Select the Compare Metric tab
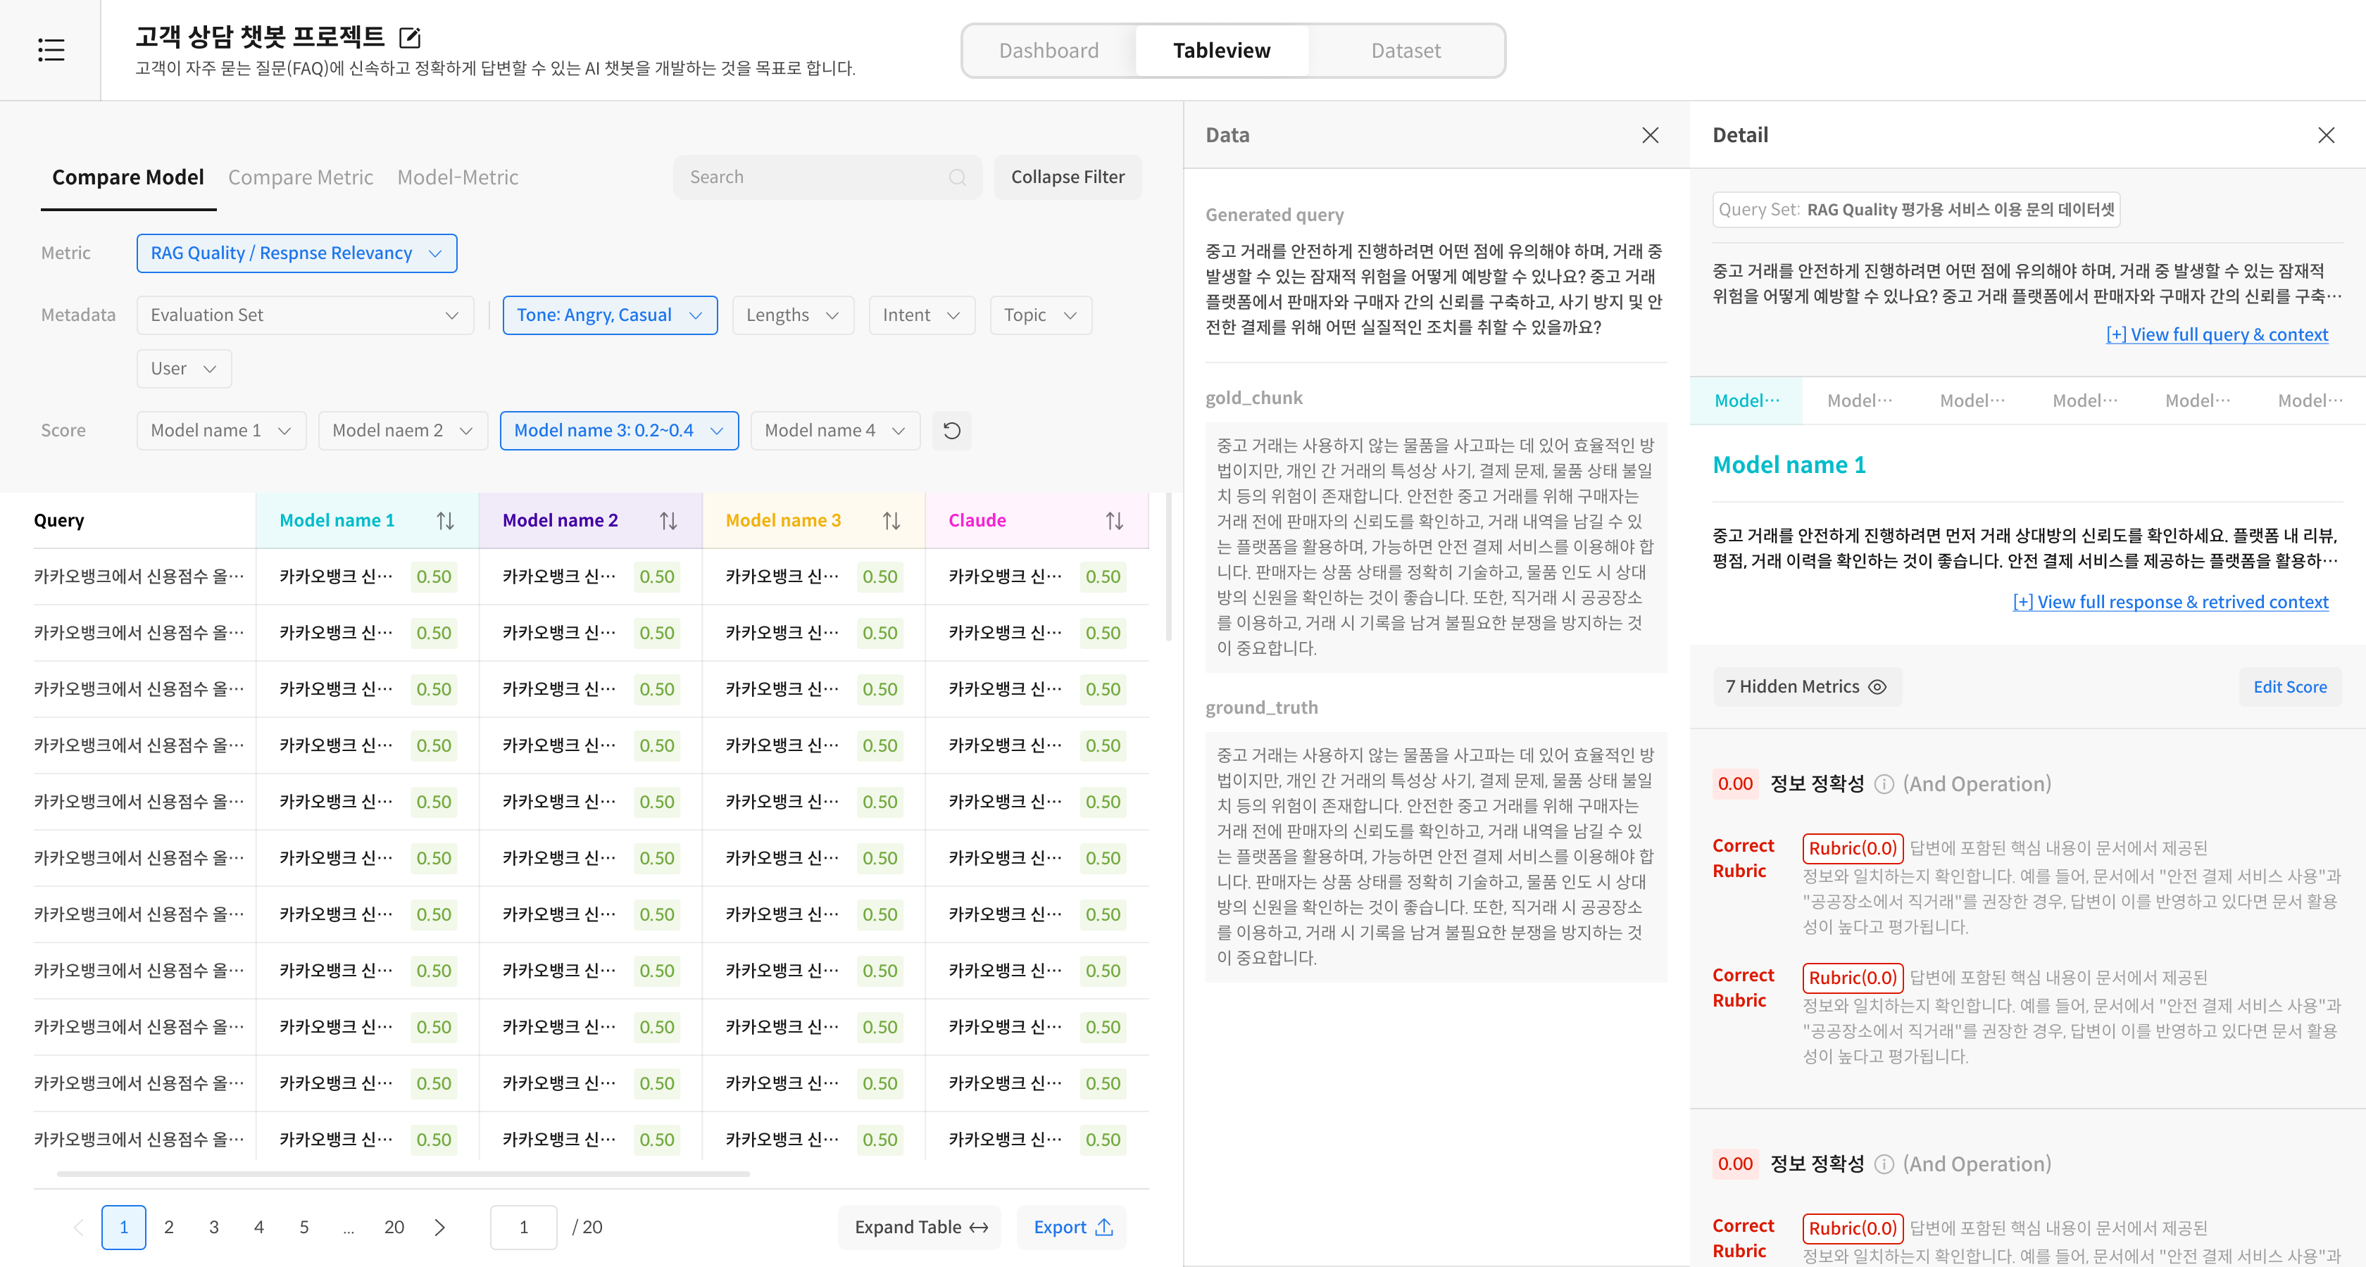2366x1267 pixels. click(301, 177)
